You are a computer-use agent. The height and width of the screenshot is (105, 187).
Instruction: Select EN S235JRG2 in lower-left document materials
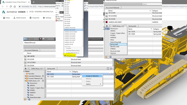[x=31, y=62]
